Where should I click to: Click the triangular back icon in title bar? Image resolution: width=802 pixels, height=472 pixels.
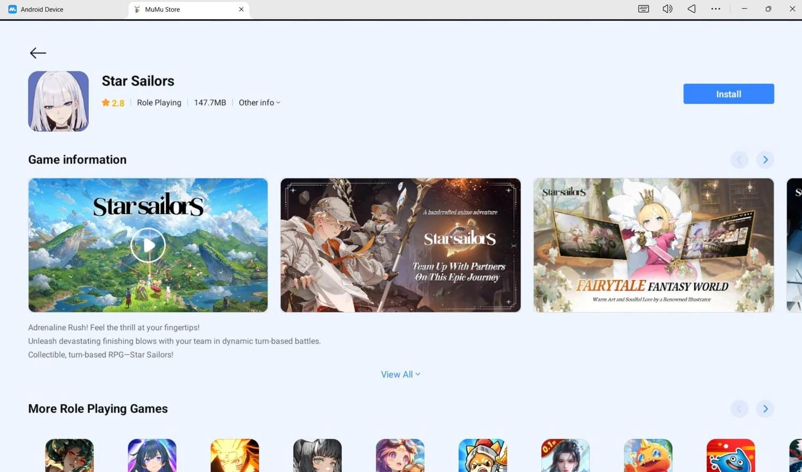(x=691, y=9)
